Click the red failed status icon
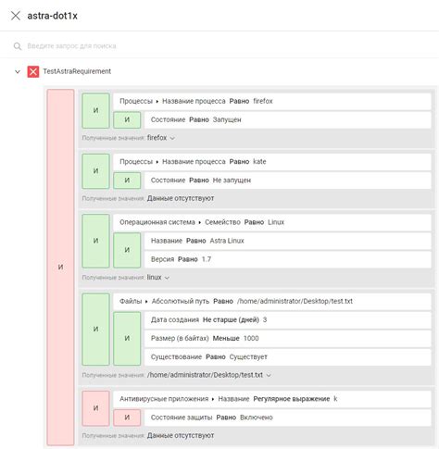 click(x=33, y=71)
